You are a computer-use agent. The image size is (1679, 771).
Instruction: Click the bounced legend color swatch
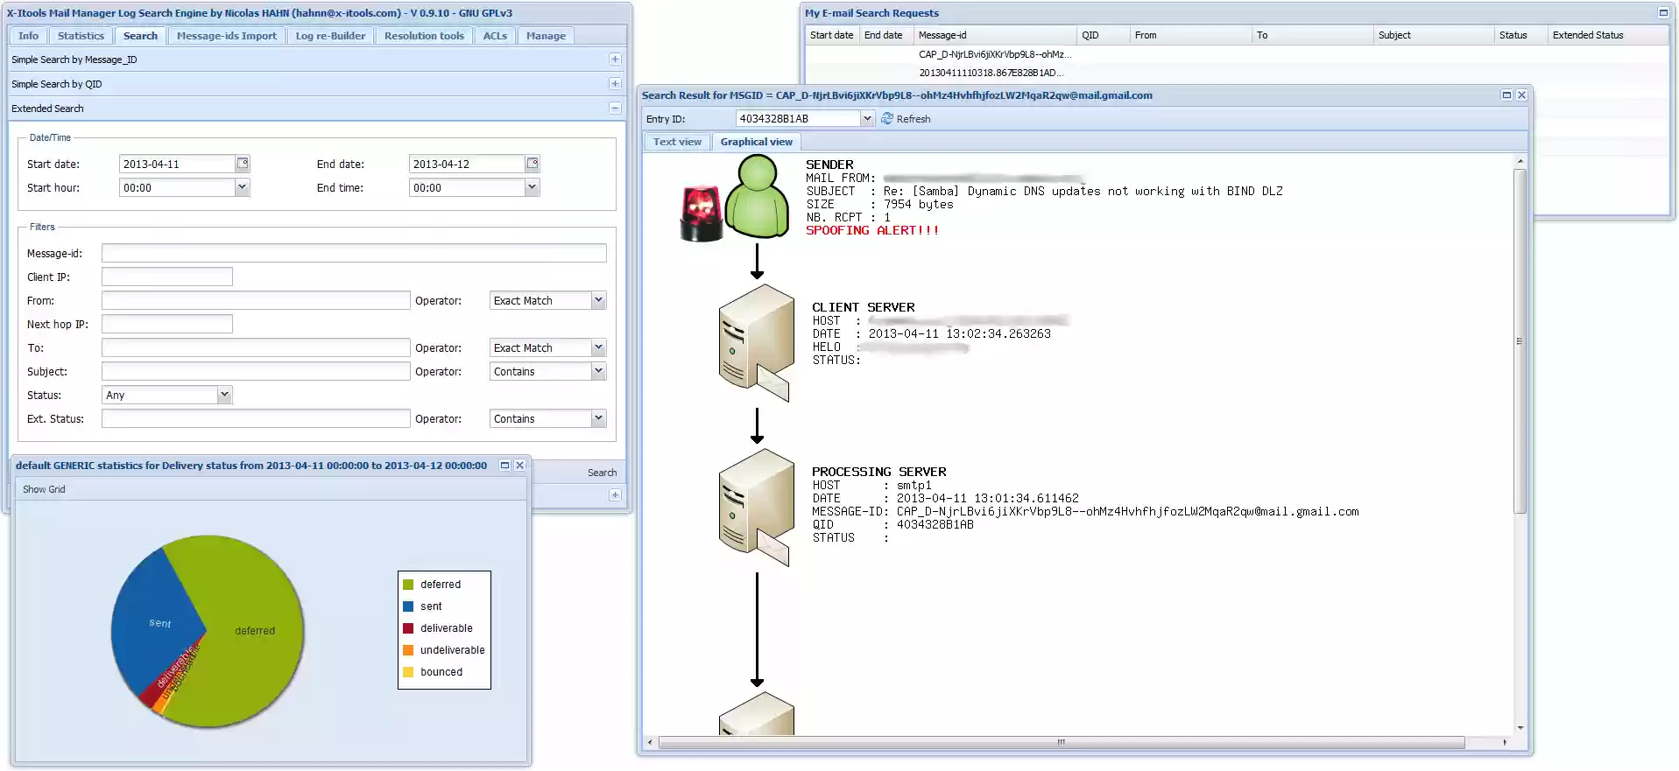tap(408, 672)
